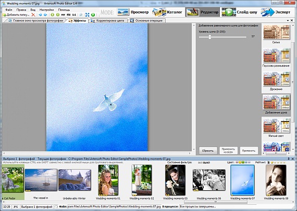297x211 pixels.
Task: Select The vessel in thumbnail
Action: pyautogui.click(x=41, y=180)
